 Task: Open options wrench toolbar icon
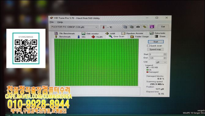(x=144, y=27)
